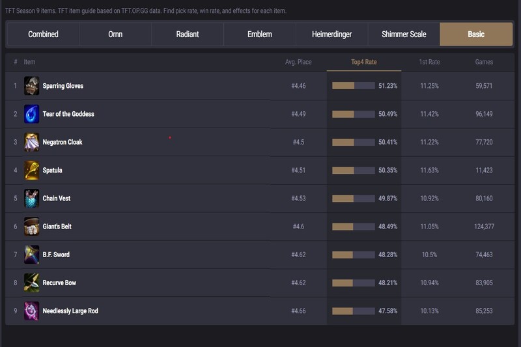This screenshot has width=521, height=347.
Task: Open the Ornn items tab
Action: pyautogui.click(x=115, y=34)
